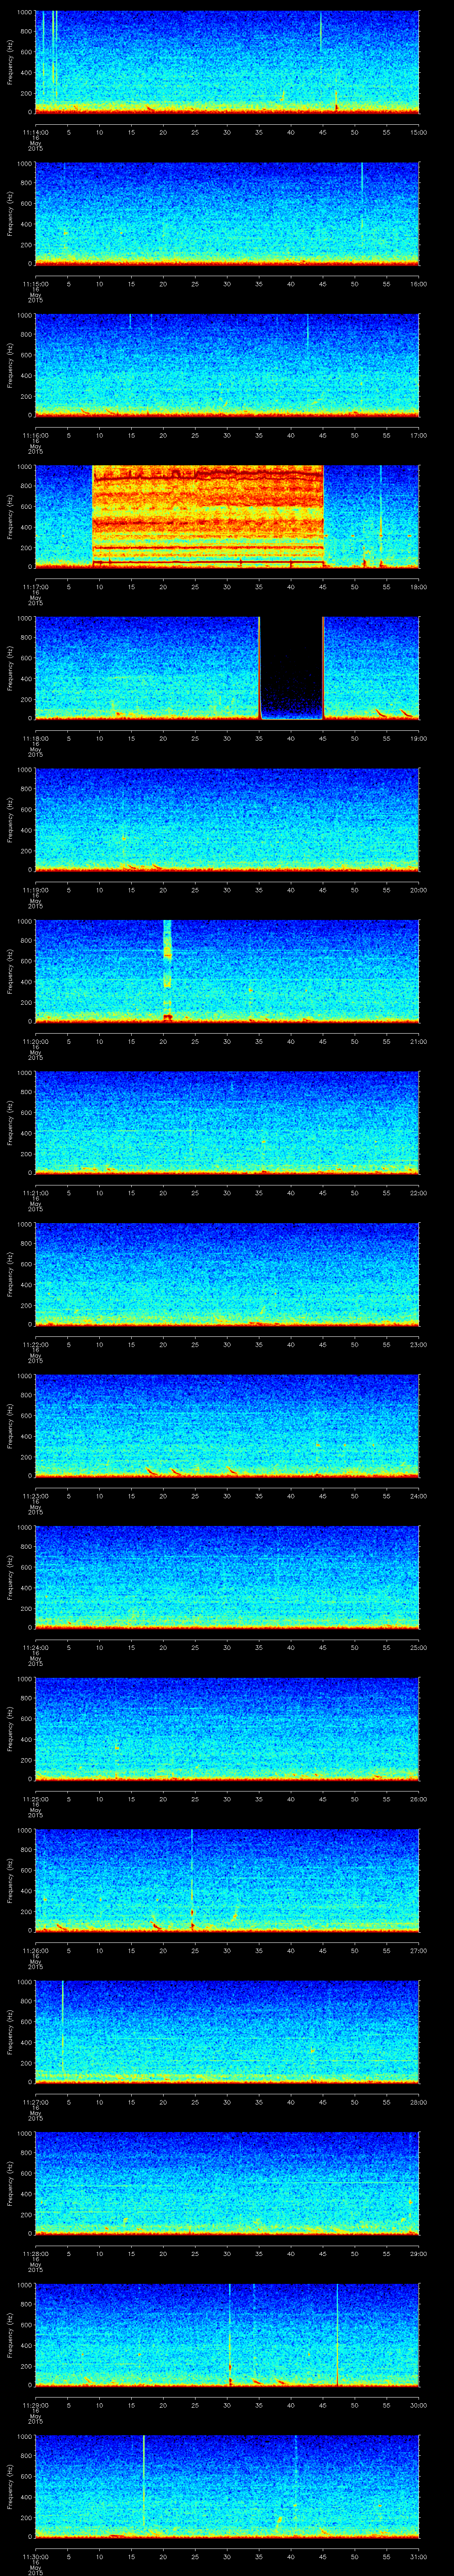Viewport: 454px width, 2576px height.
Task: Select the 11:27:00 start time label
Action: click(x=35, y=2102)
